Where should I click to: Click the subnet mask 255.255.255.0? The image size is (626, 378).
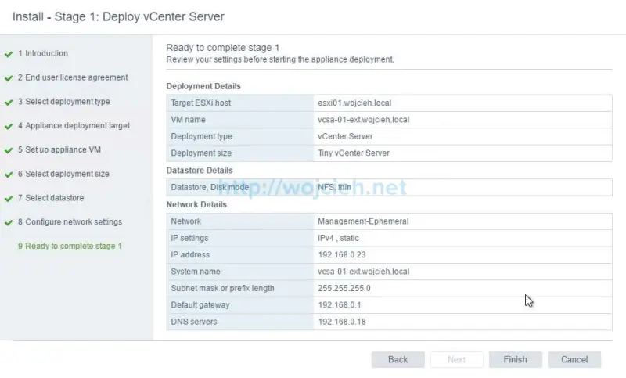point(344,289)
